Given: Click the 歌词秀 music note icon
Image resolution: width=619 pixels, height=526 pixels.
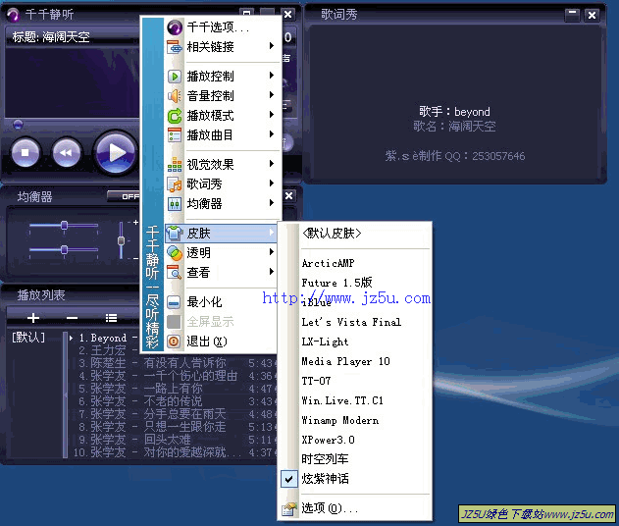Looking at the screenshot, I should point(174,184).
